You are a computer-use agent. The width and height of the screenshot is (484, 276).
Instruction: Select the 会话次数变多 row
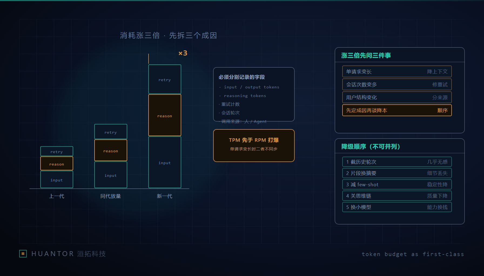click(397, 84)
